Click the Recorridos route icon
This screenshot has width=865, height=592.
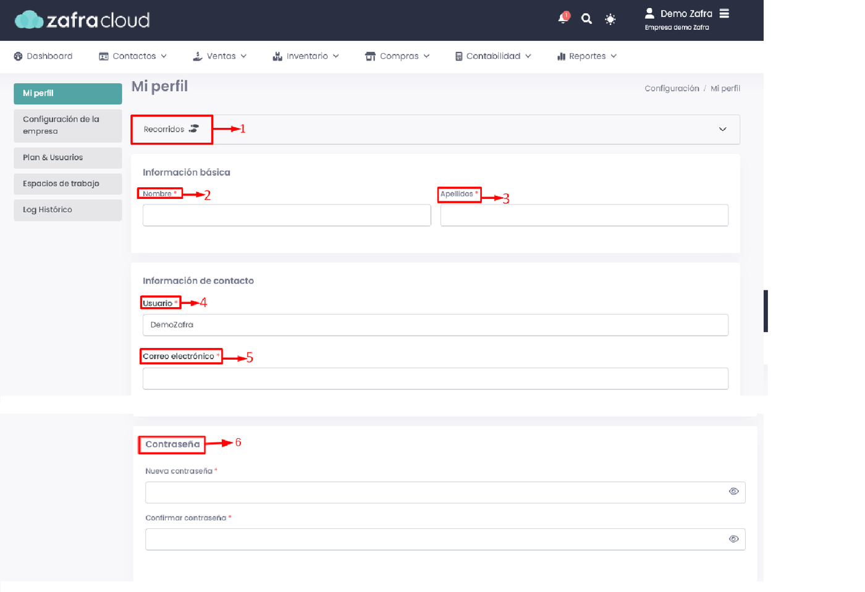click(194, 129)
